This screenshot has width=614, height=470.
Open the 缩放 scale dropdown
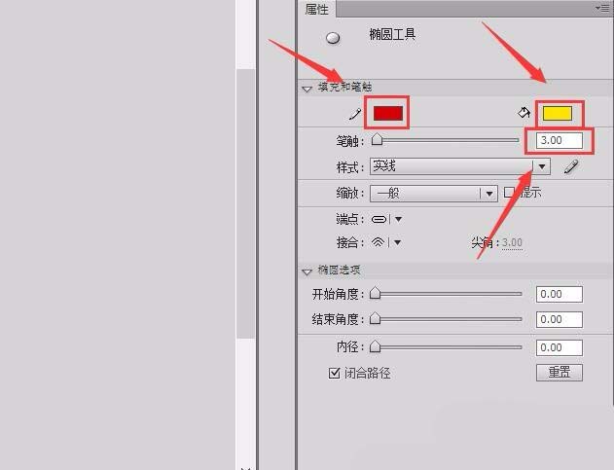434,194
